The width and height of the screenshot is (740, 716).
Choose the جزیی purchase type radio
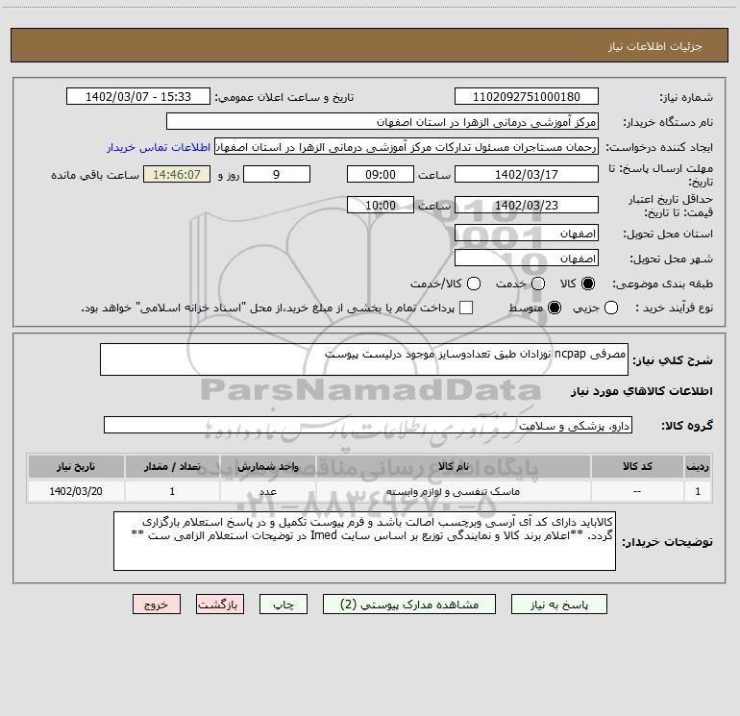(610, 309)
